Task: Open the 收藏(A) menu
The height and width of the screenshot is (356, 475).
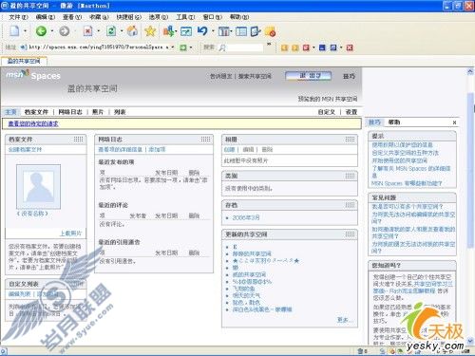Action: pyautogui.click(x=99, y=17)
